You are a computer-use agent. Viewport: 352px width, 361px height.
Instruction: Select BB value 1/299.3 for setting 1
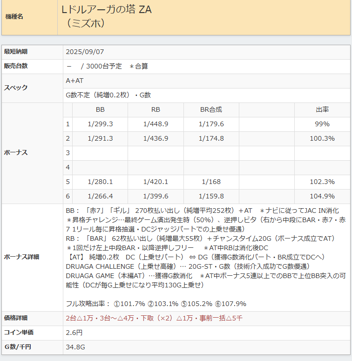(x=100, y=124)
